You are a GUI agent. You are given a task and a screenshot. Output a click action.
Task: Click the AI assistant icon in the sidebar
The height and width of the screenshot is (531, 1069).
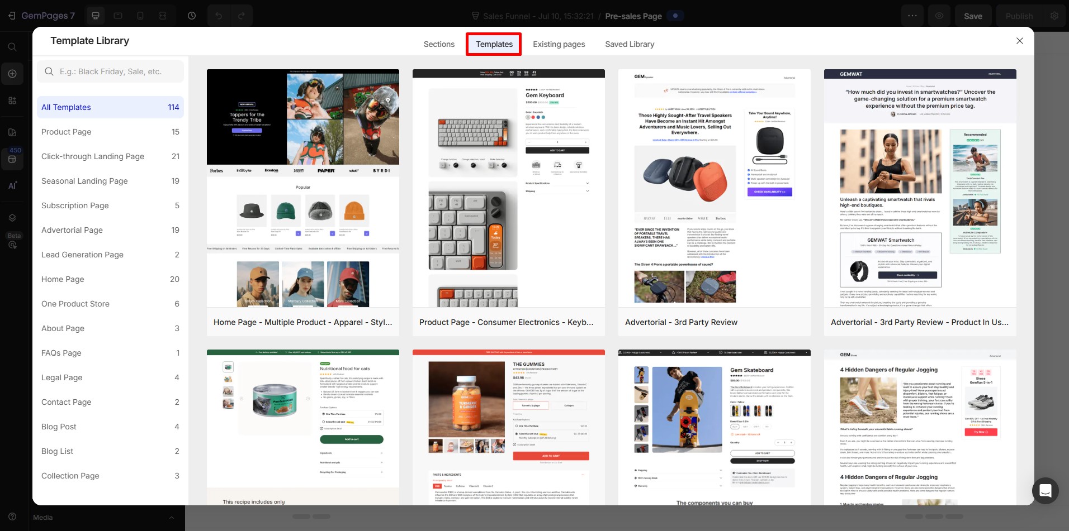pos(12,185)
